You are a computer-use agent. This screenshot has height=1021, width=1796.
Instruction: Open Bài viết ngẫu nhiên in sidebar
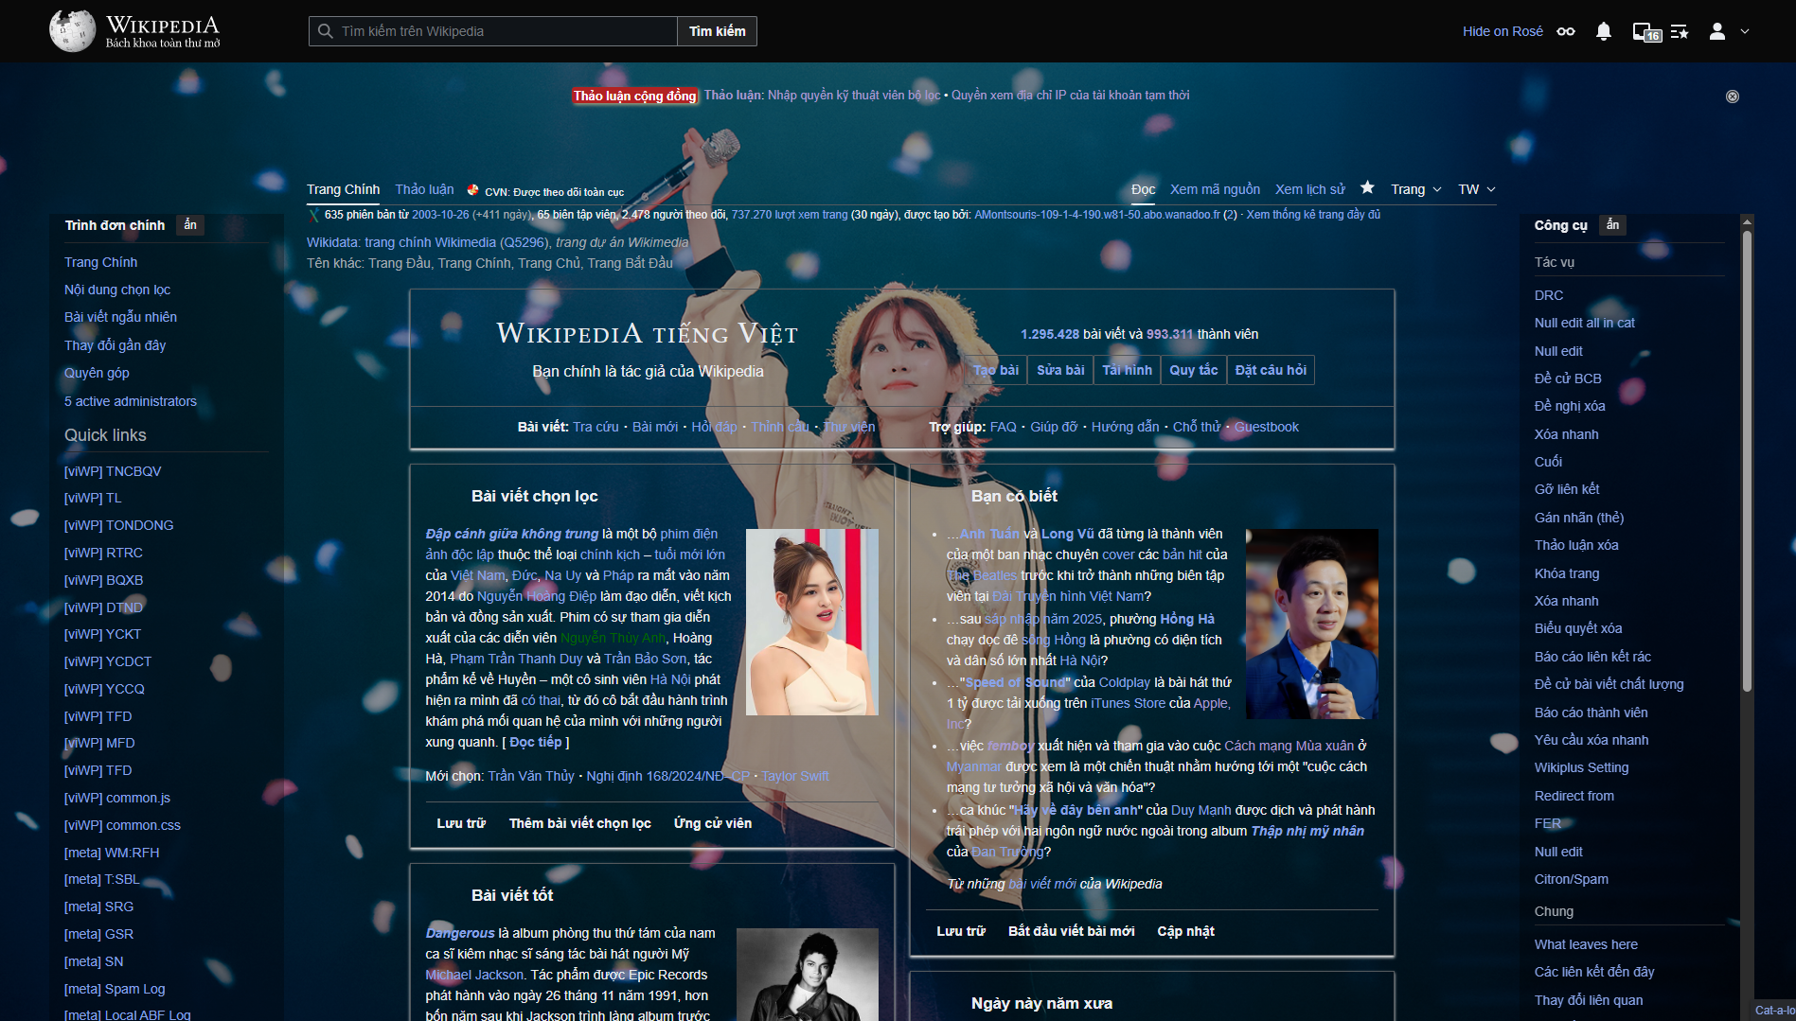tap(120, 317)
